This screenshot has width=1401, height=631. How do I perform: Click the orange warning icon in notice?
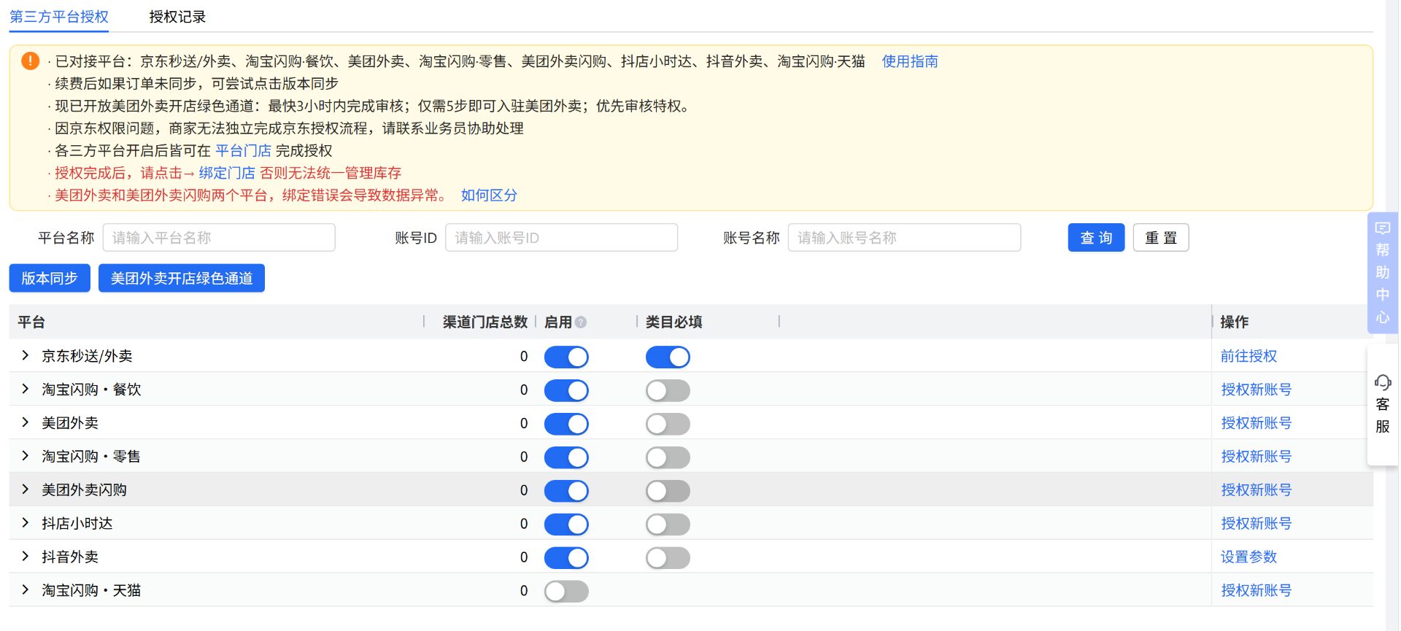tap(30, 61)
